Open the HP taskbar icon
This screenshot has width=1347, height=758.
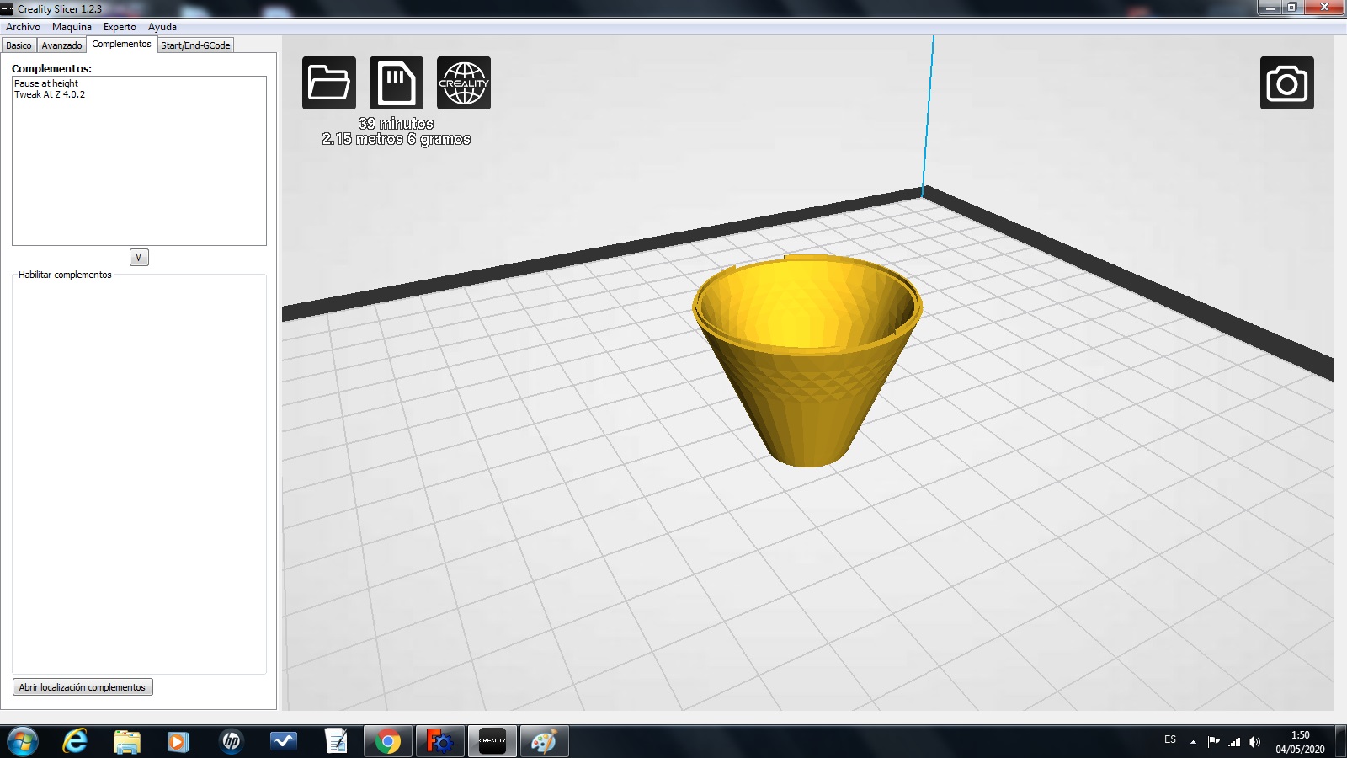[231, 741]
